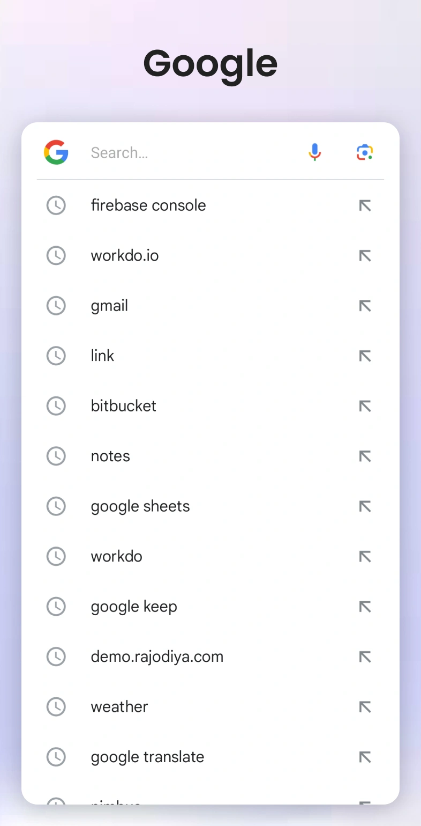Click arrow icon beside 'bitbucket' suggestion
This screenshot has height=826, width=421.
click(365, 406)
